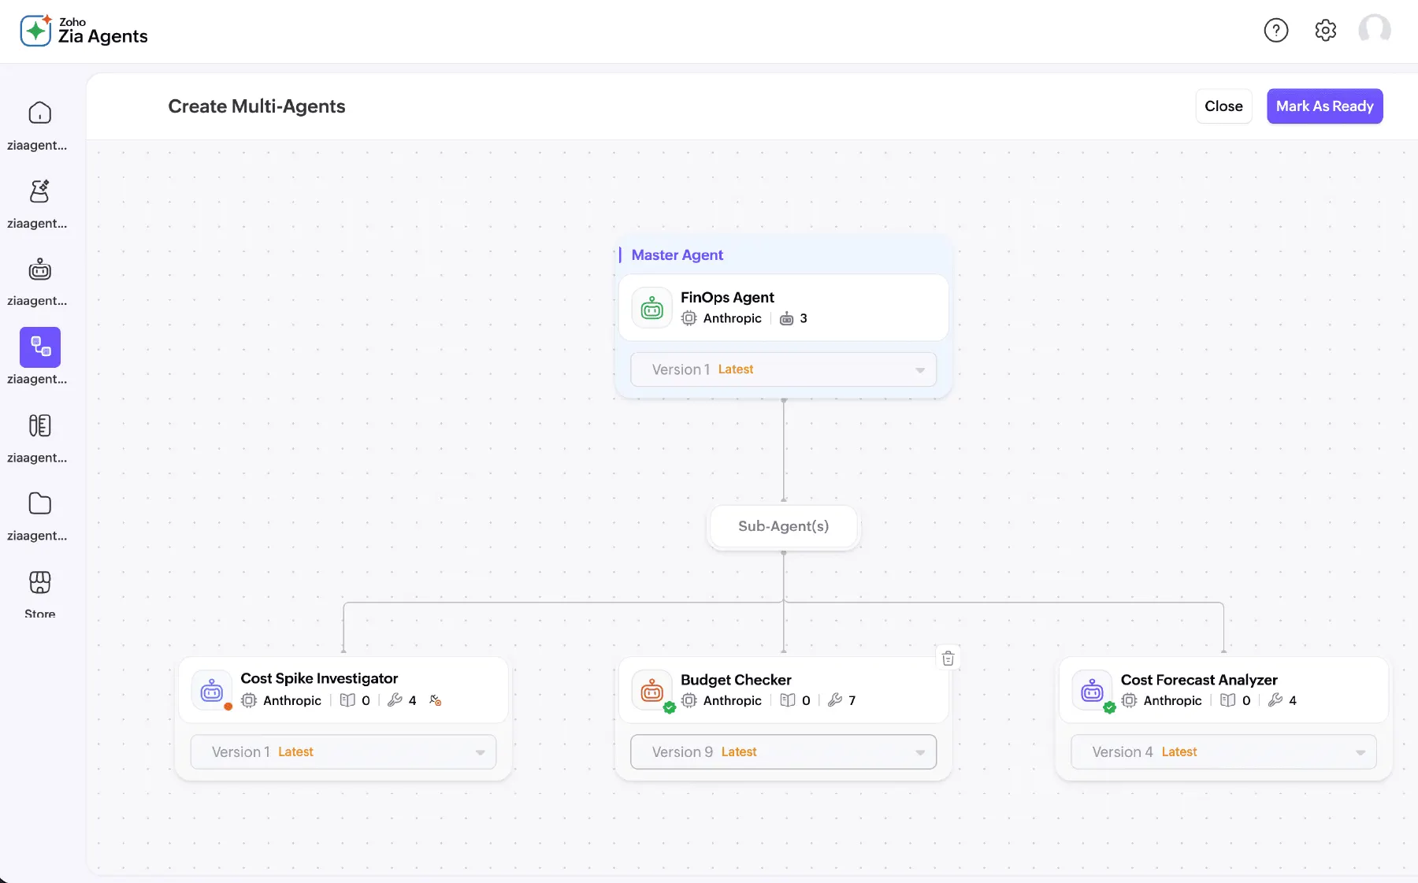The image size is (1418, 883).
Task: Click the FinOps Agent sub-agent count icon
Action: coord(786,318)
